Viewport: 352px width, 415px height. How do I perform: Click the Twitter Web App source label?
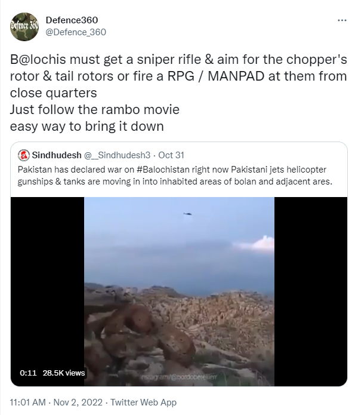click(143, 402)
